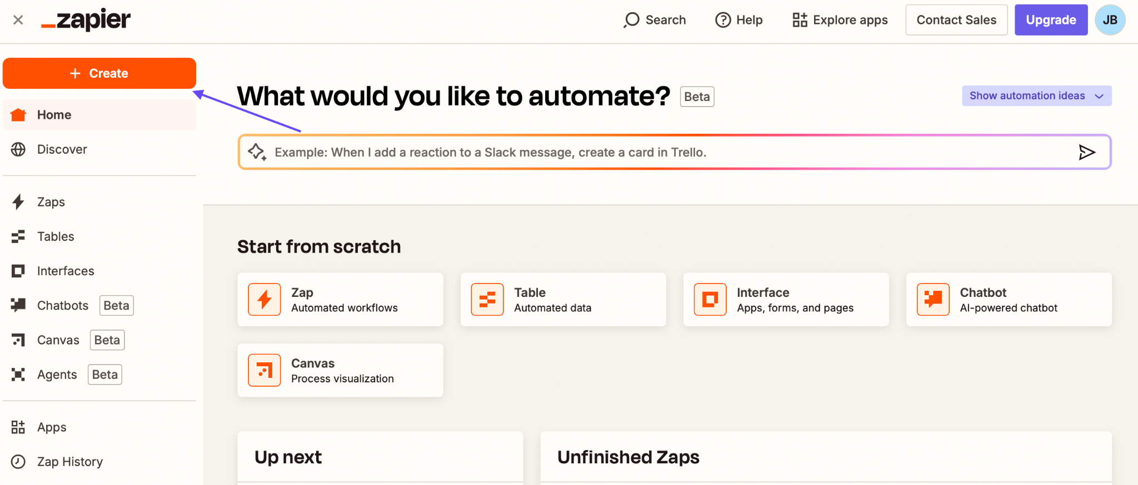Click the orange Create button
The image size is (1138, 485).
pyautogui.click(x=99, y=73)
